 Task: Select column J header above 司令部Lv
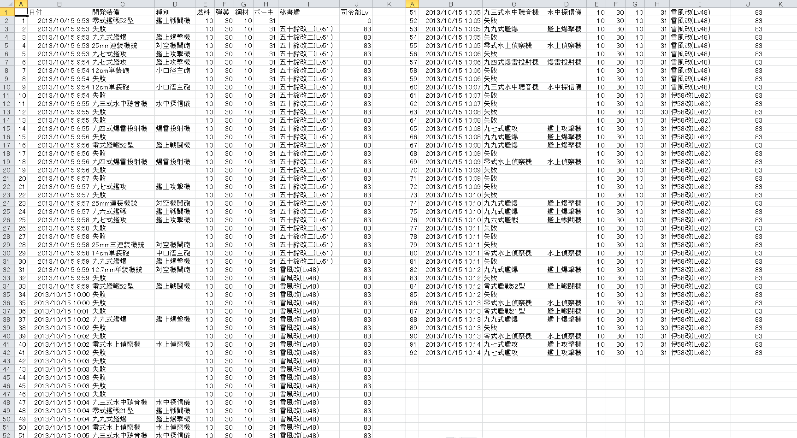[x=356, y=4]
